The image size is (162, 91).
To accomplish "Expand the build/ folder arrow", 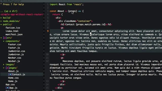I will [1, 18].
